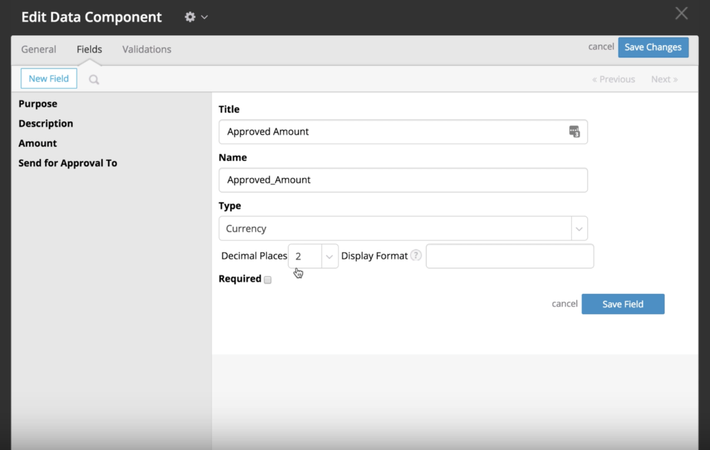
Task: Click the Save Field button
Action: (x=623, y=304)
